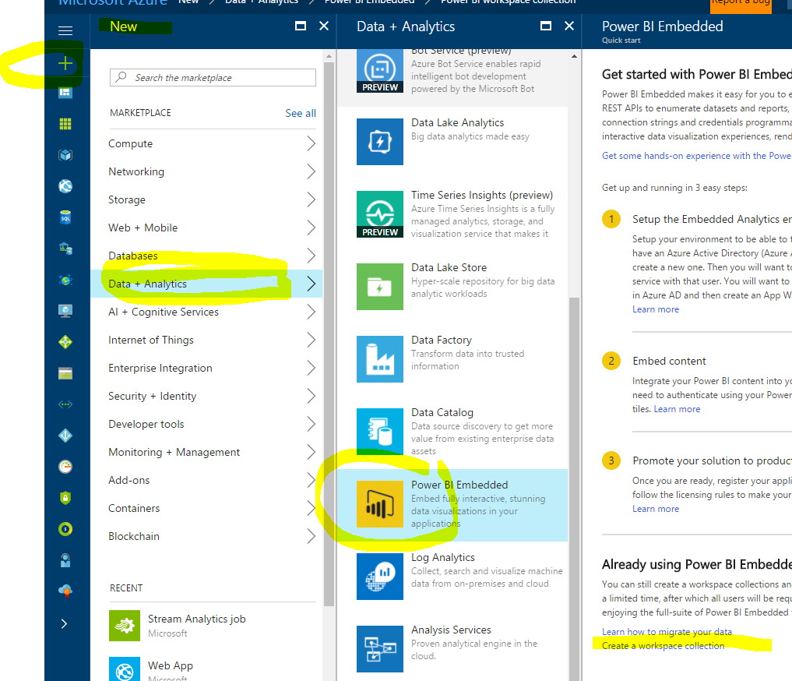Select Developer tools menu item
This screenshot has height=681, width=792.
(x=206, y=424)
